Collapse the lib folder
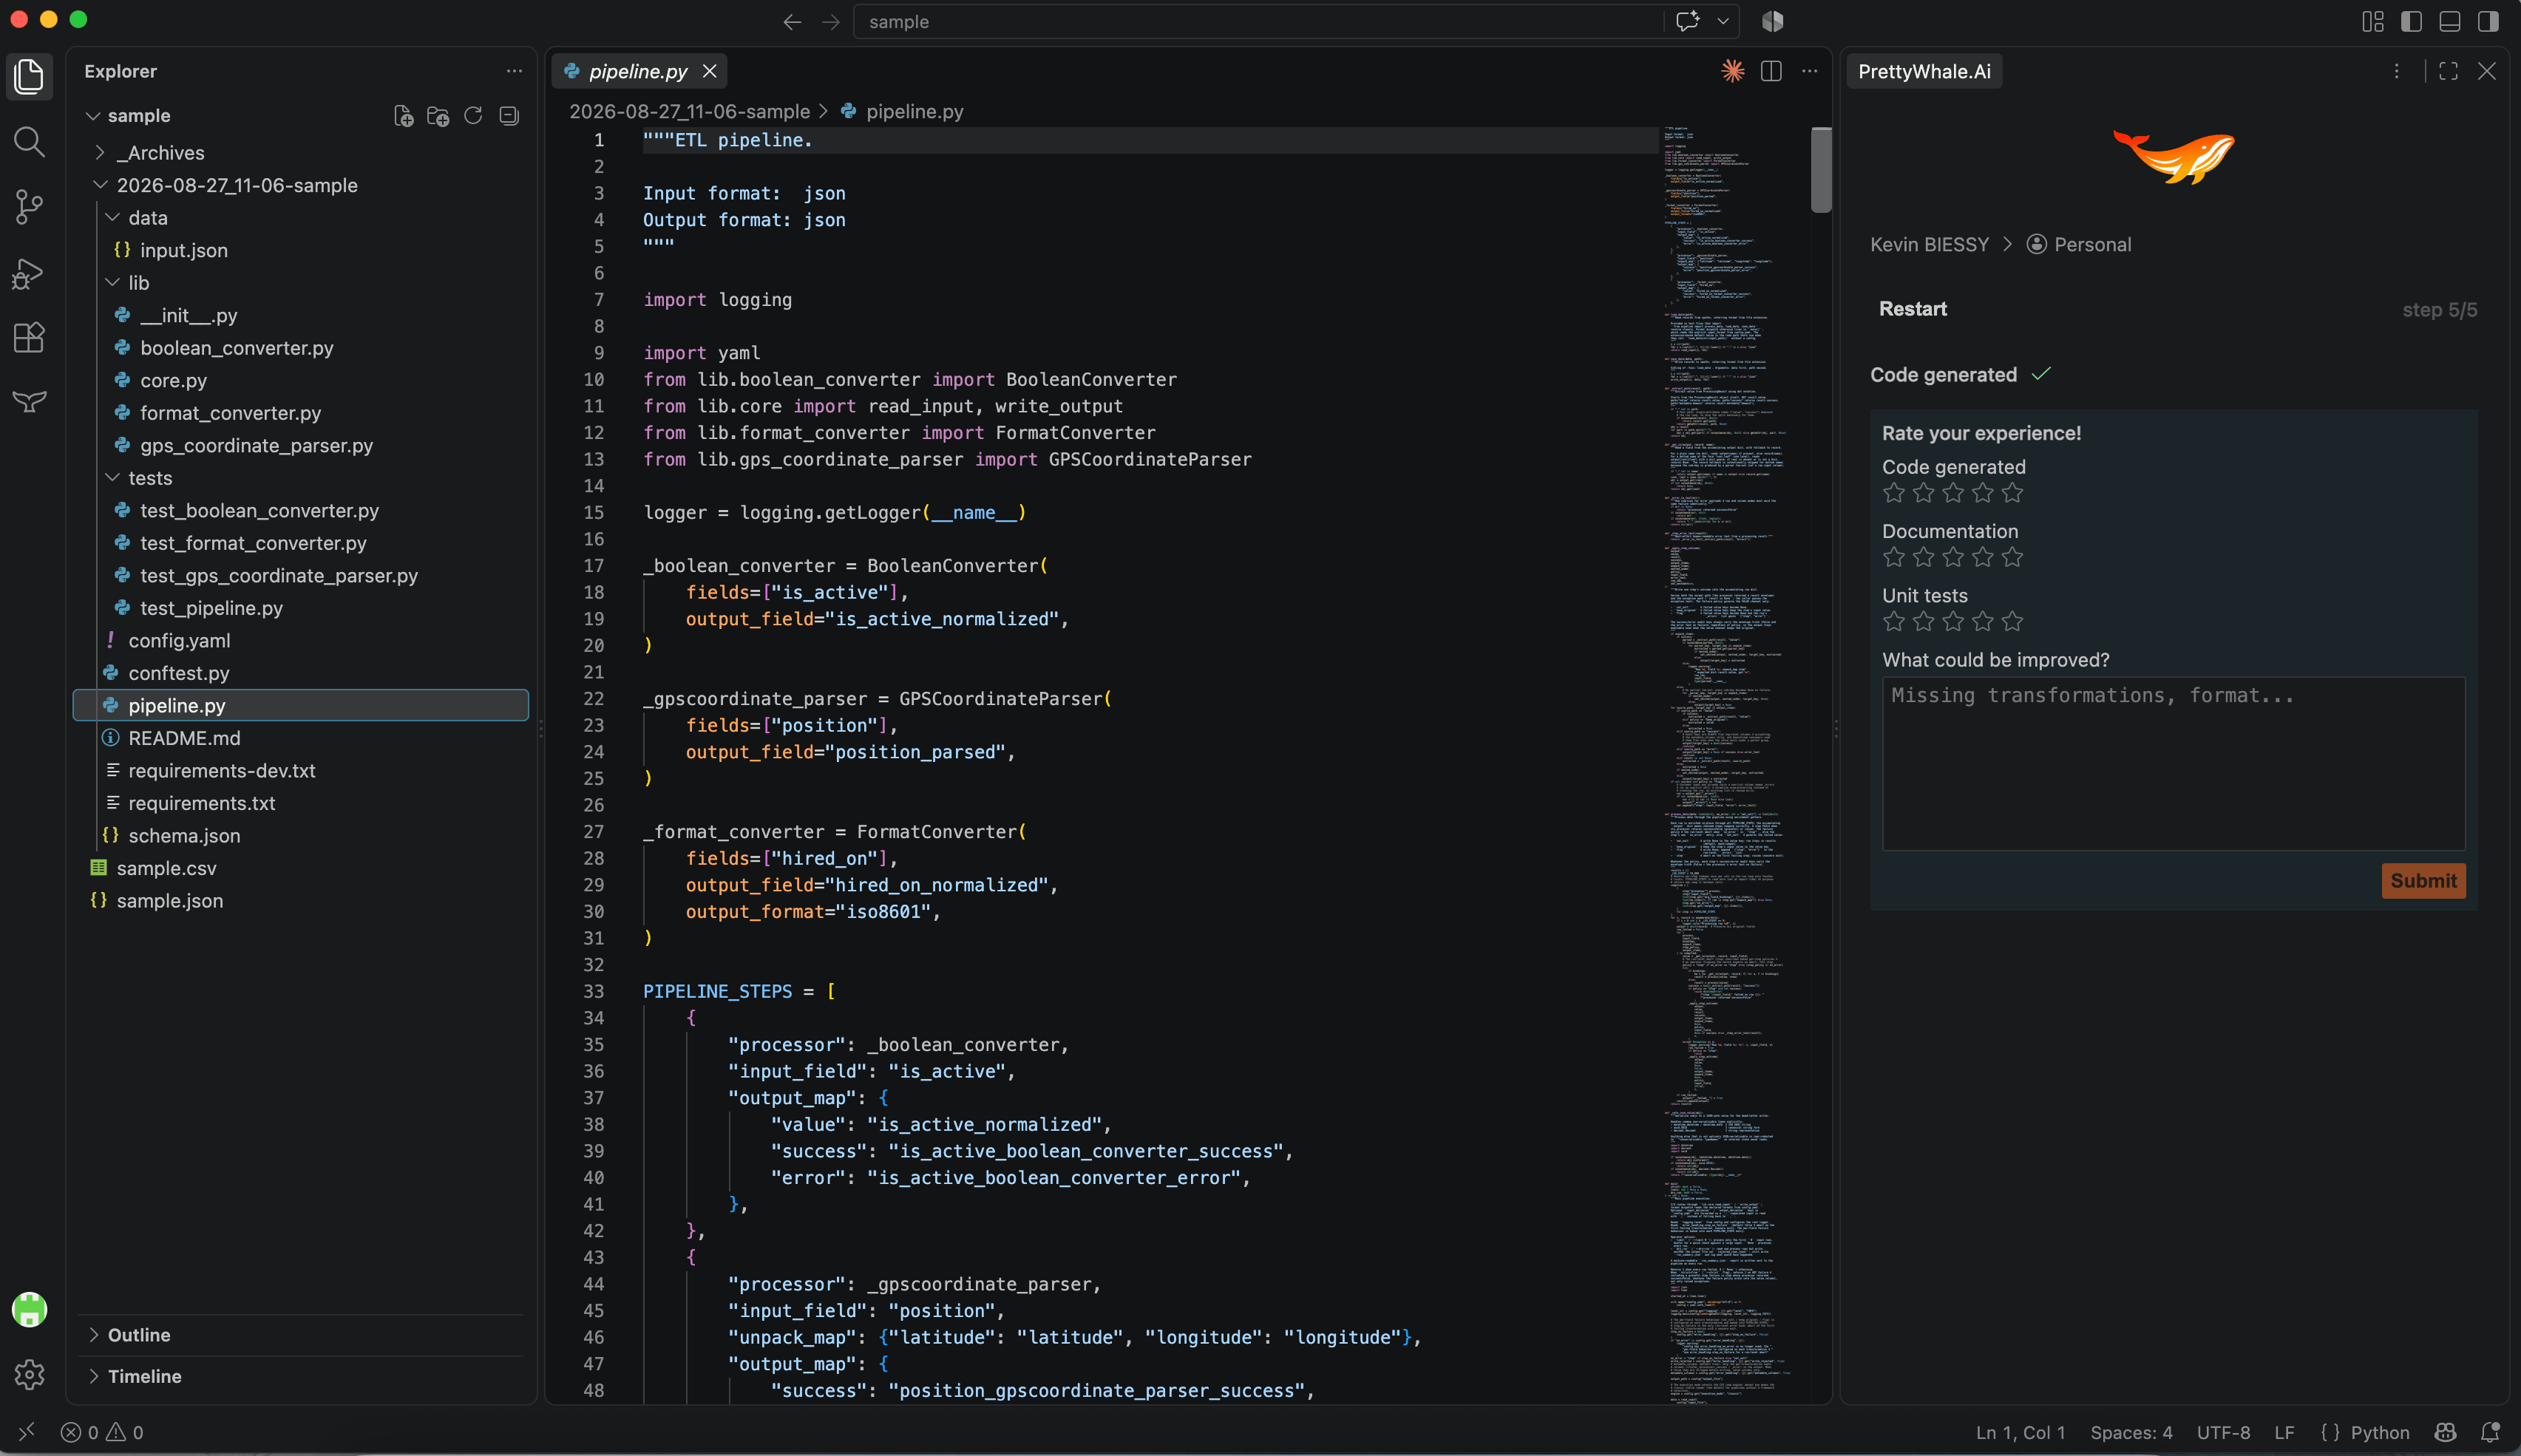The width and height of the screenshot is (2521, 1456). tap(138, 283)
